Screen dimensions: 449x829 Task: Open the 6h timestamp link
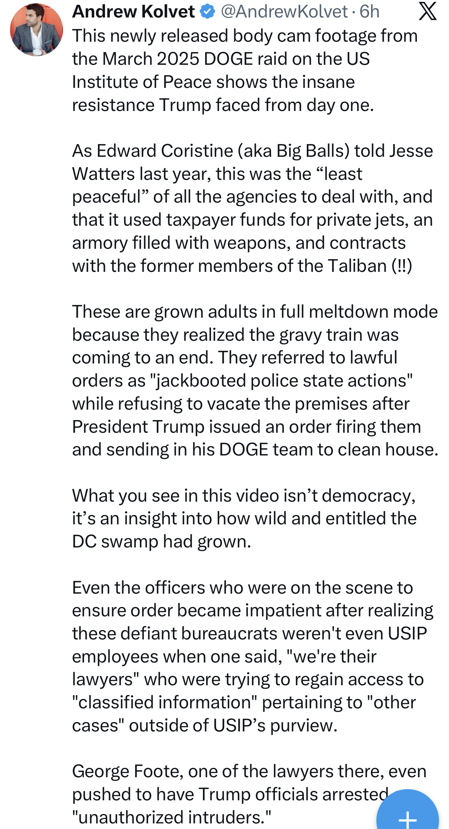pos(369,12)
